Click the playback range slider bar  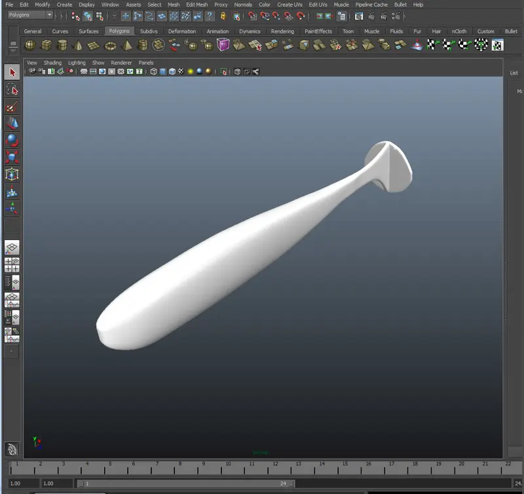click(x=186, y=484)
